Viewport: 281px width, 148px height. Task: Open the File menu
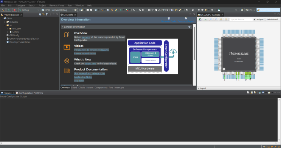point(3,6)
